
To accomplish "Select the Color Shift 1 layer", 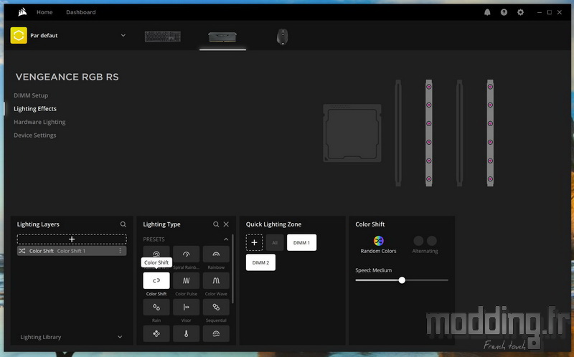I will pyautogui.click(x=72, y=251).
